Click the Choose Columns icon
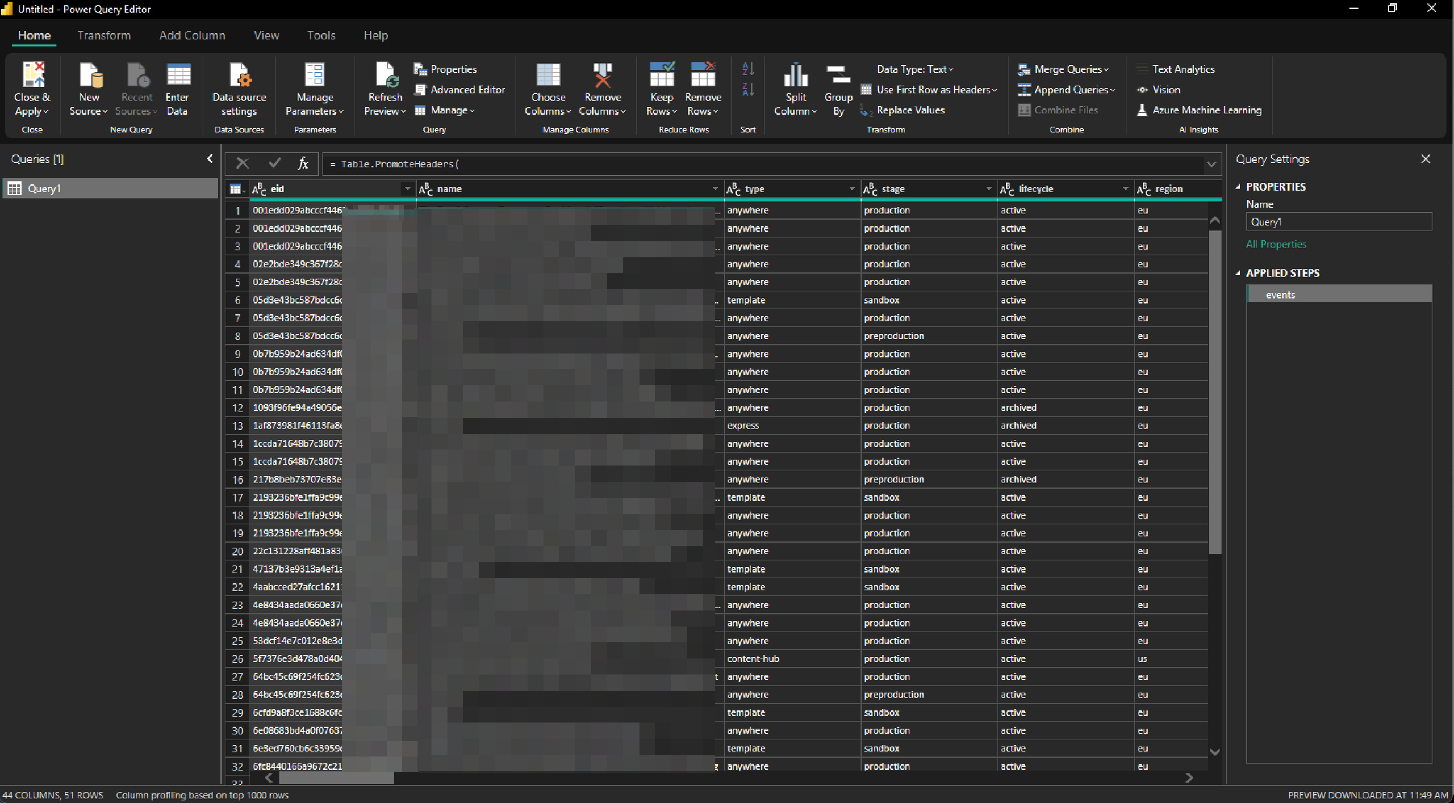Screen dimensions: 1454x803 548,75
